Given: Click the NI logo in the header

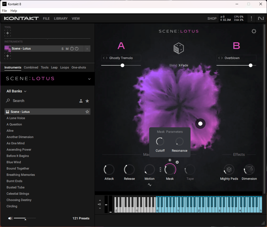Looking at the screenshot, I should tap(260, 18).
